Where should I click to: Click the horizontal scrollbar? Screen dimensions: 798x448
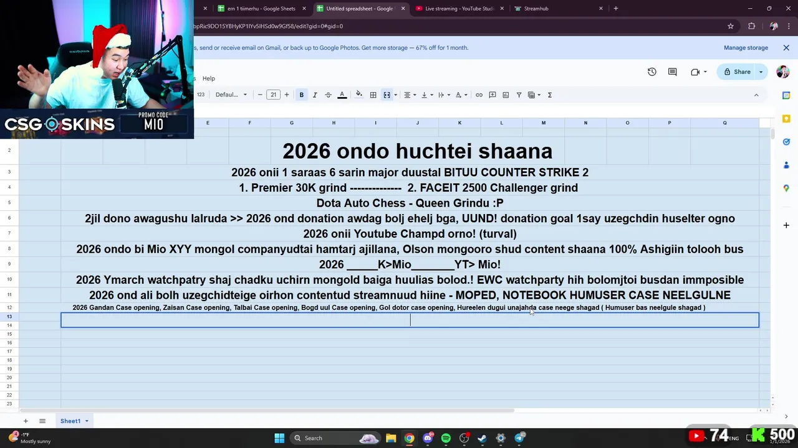(x=267, y=410)
